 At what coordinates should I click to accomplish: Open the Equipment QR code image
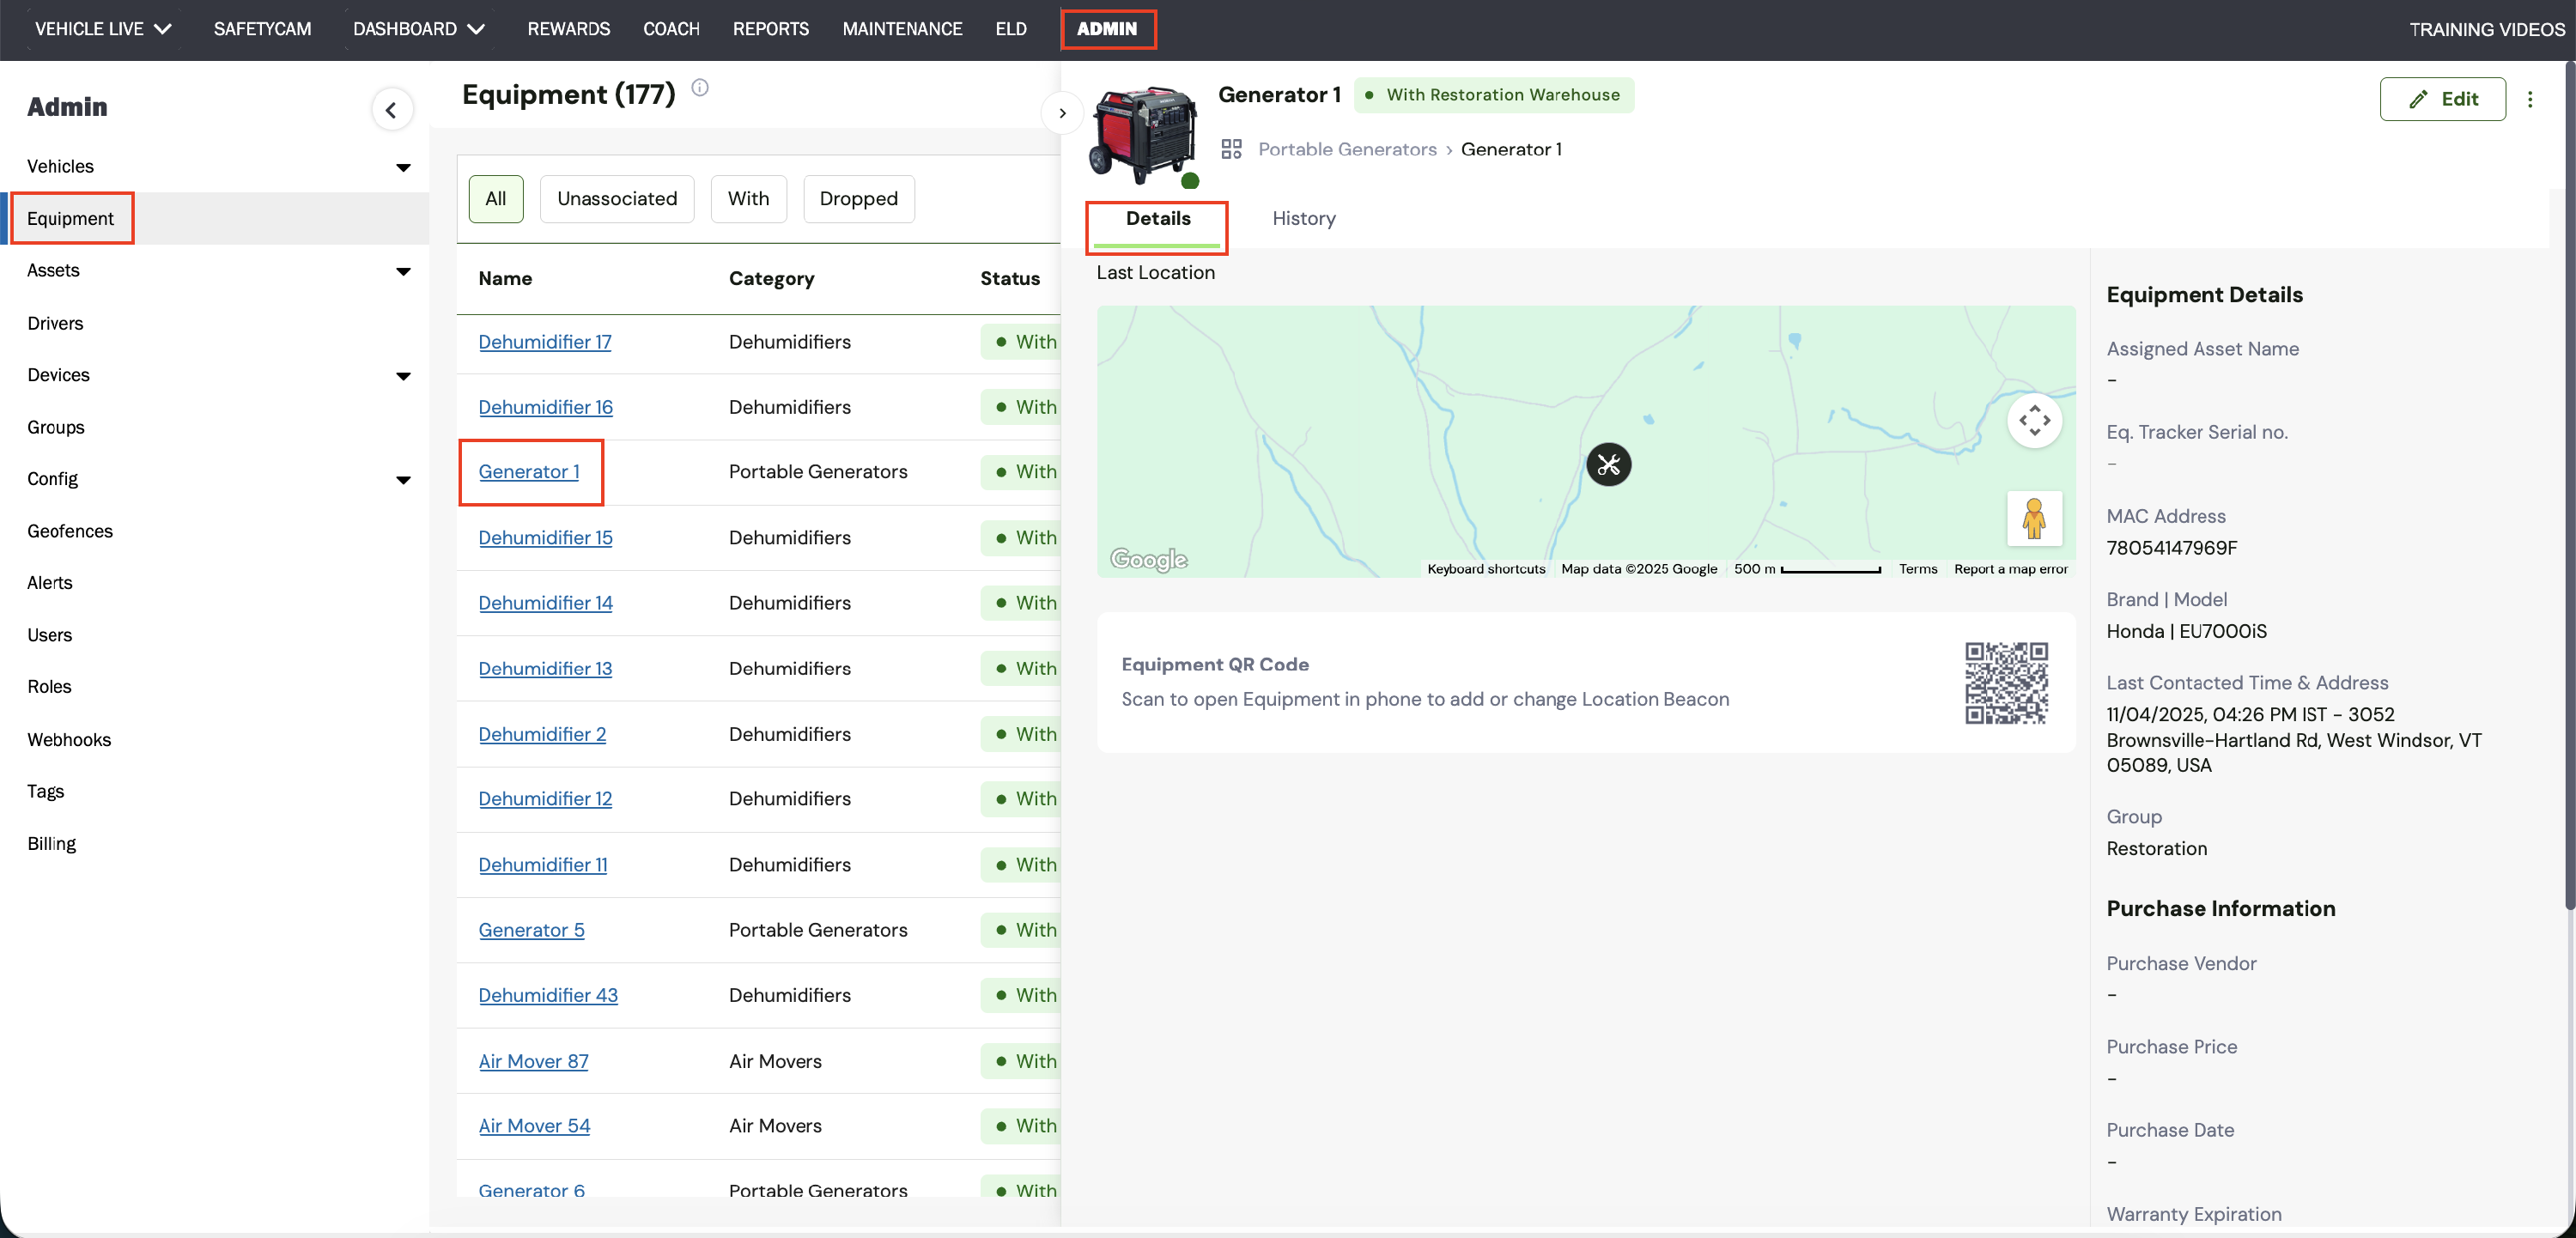[2006, 683]
